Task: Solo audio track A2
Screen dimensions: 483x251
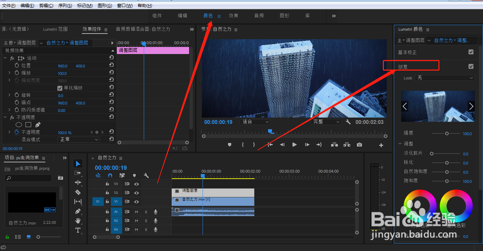Action: click(146, 221)
